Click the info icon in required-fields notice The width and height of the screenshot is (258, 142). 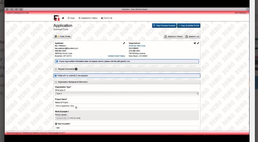[56, 76]
